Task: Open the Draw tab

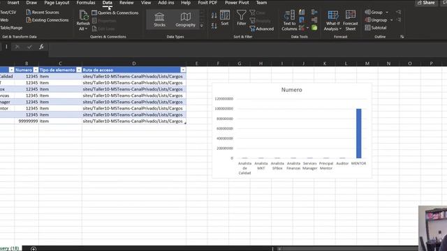Action: 31,3
